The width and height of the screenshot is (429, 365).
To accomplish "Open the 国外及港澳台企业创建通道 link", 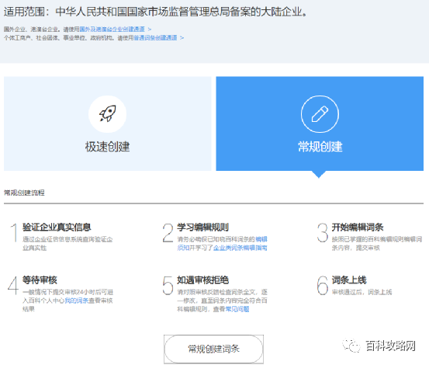I will (112, 29).
